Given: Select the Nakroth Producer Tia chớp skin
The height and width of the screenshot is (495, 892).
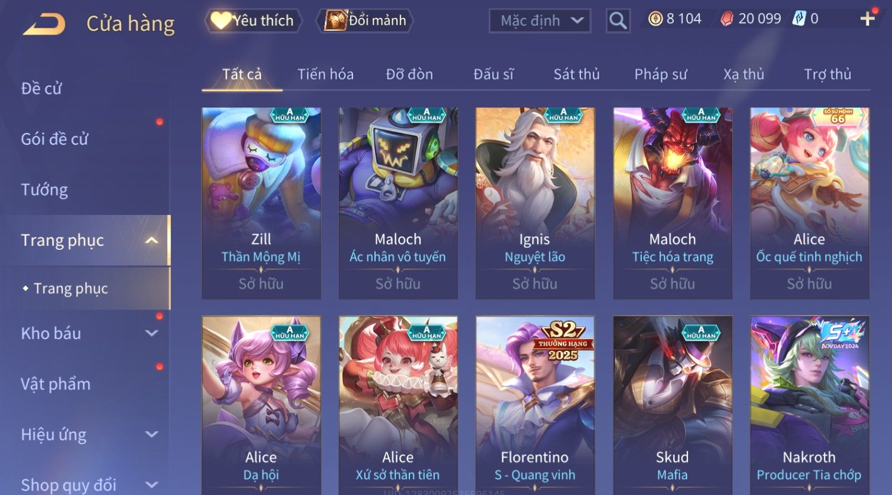Looking at the screenshot, I should click(x=809, y=405).
